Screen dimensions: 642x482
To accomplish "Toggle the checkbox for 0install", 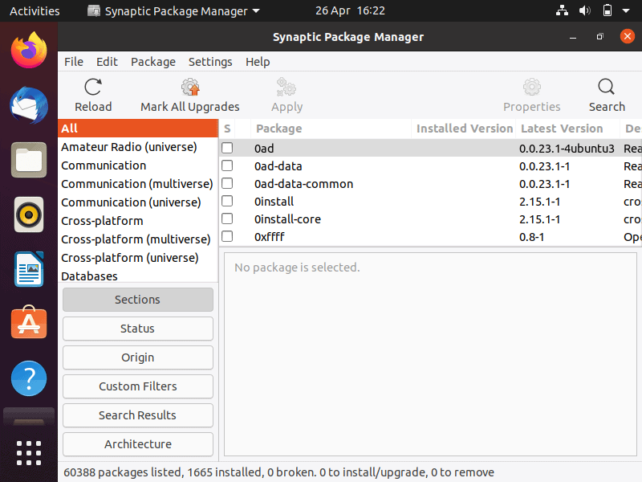I will pos(227,201).
